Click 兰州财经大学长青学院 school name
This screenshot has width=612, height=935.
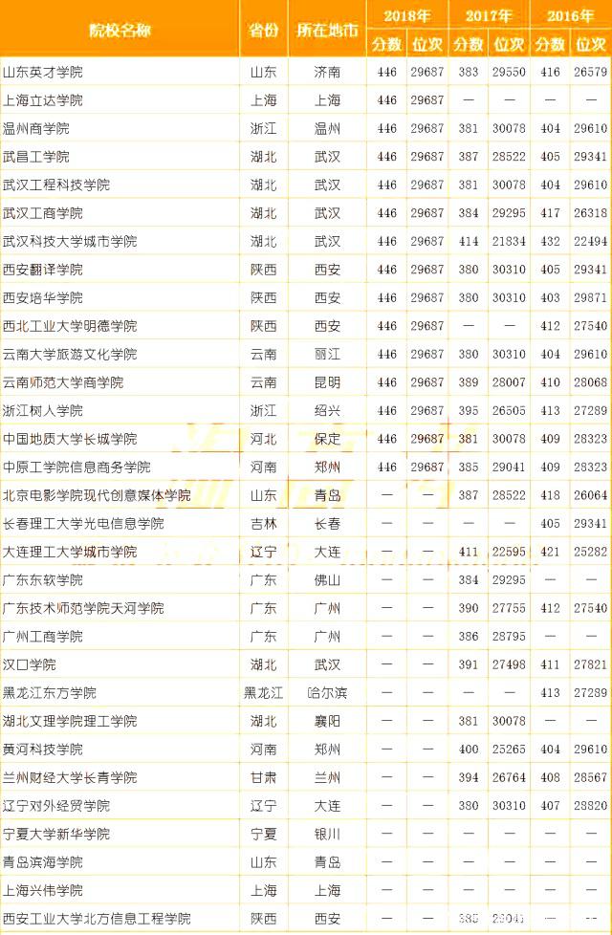click(x=70, y=777)
